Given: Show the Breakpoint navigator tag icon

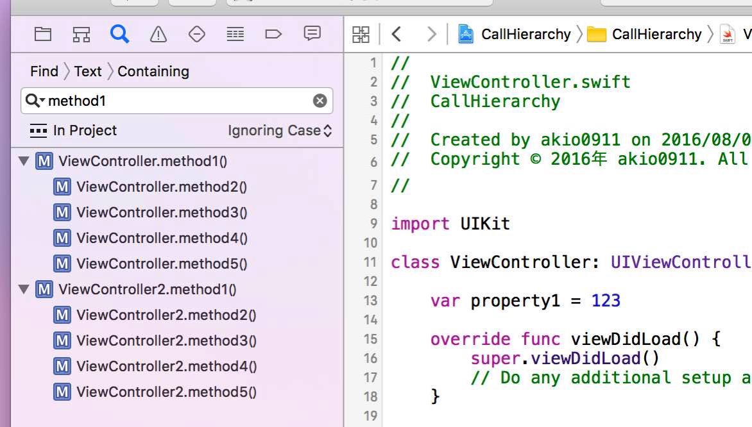Looking at the screenshot, I should coord(273,34).
